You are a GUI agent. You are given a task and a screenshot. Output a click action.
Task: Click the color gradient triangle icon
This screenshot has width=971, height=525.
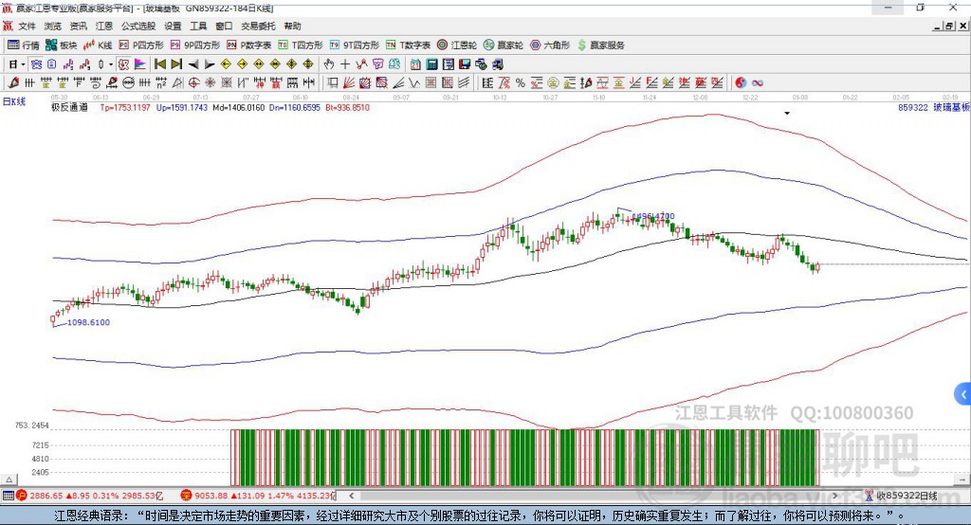click(140, 64)
